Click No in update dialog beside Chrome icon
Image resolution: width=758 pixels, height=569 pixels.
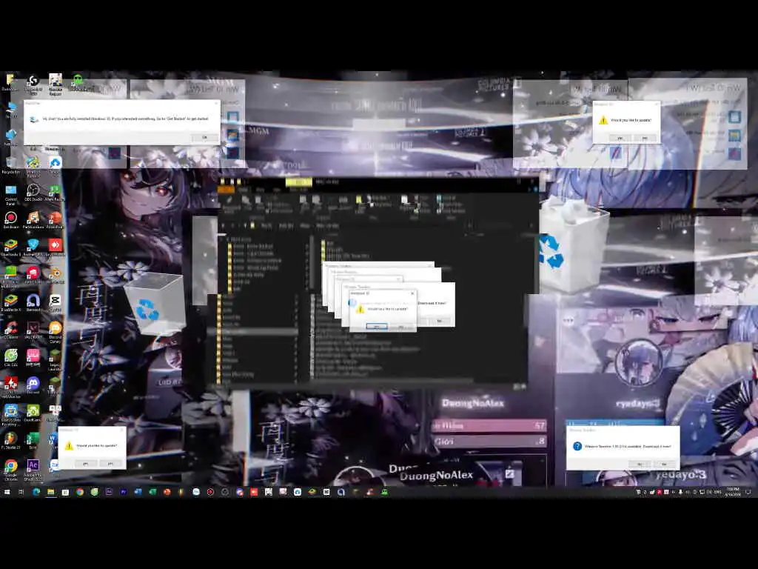pos(110,464)
